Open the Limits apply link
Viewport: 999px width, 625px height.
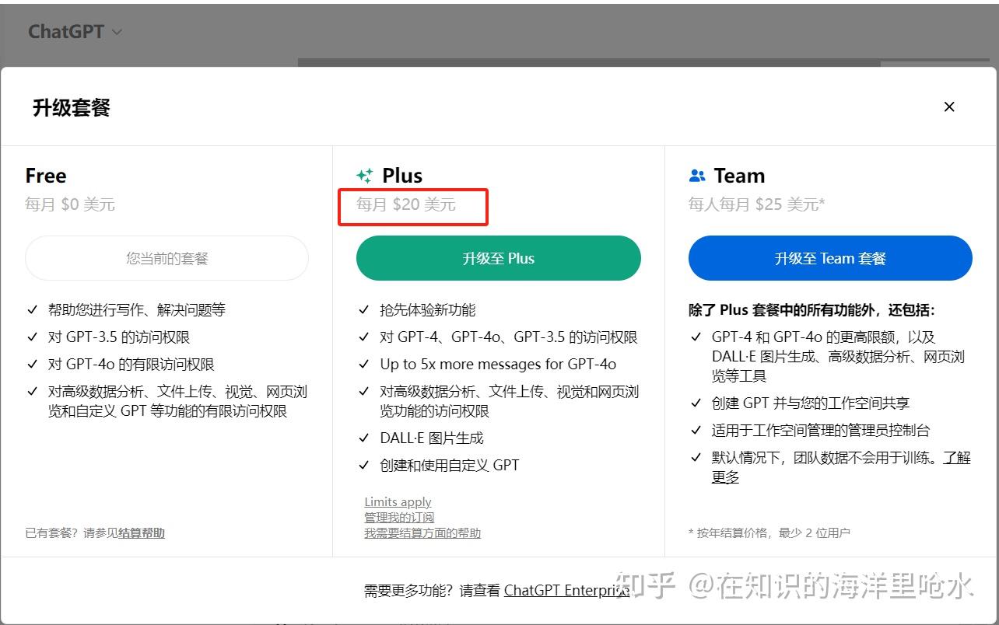[398, 501]
